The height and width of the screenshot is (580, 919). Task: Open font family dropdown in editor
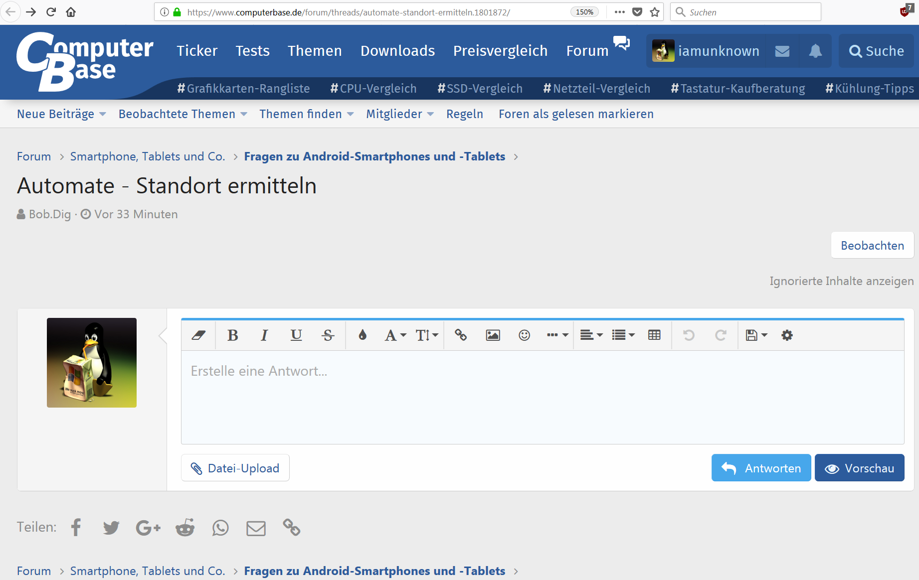pos(395,335)
